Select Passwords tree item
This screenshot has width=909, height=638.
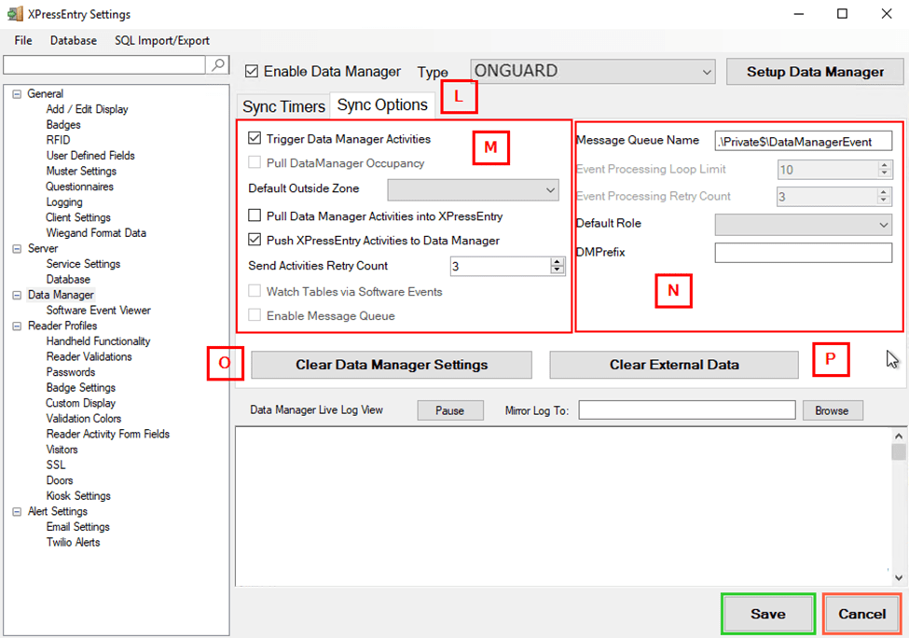71,372
